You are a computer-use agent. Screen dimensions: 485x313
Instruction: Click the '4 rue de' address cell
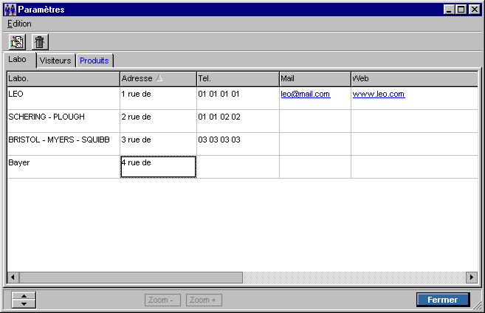click(158, 167)
